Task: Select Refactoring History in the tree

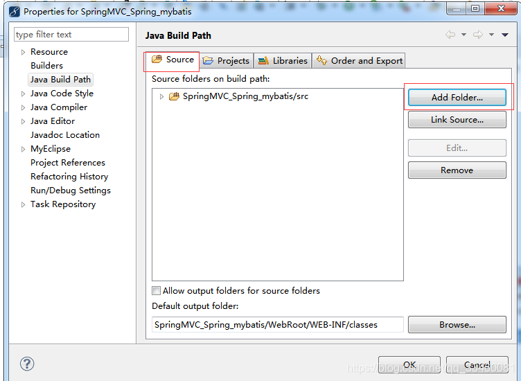Action: click(69, 177)
